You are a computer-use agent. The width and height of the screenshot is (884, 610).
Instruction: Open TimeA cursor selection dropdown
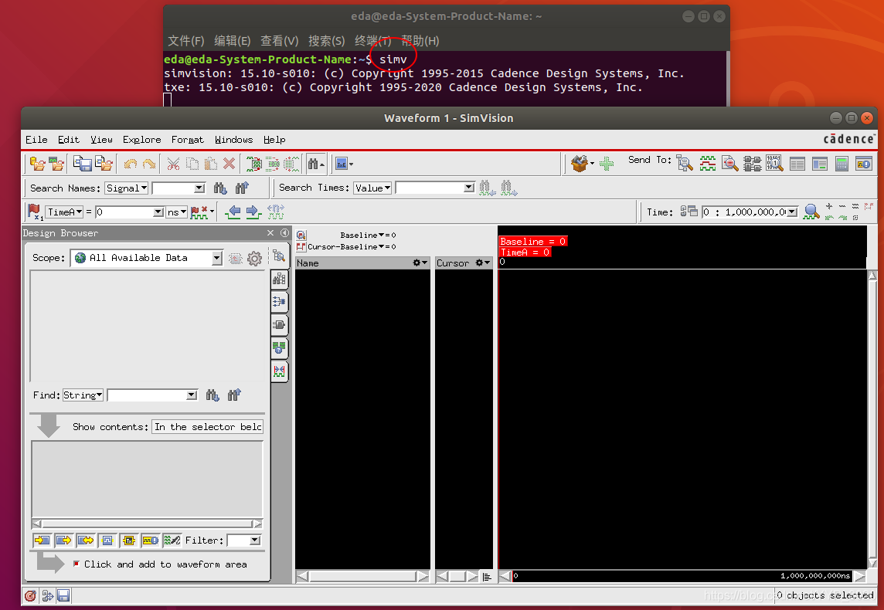point(64,212)
